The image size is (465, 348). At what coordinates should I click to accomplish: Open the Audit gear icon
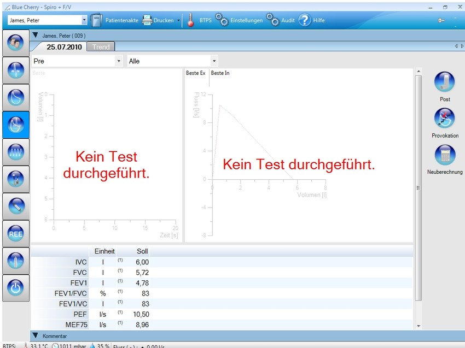(x=272, y=20)
